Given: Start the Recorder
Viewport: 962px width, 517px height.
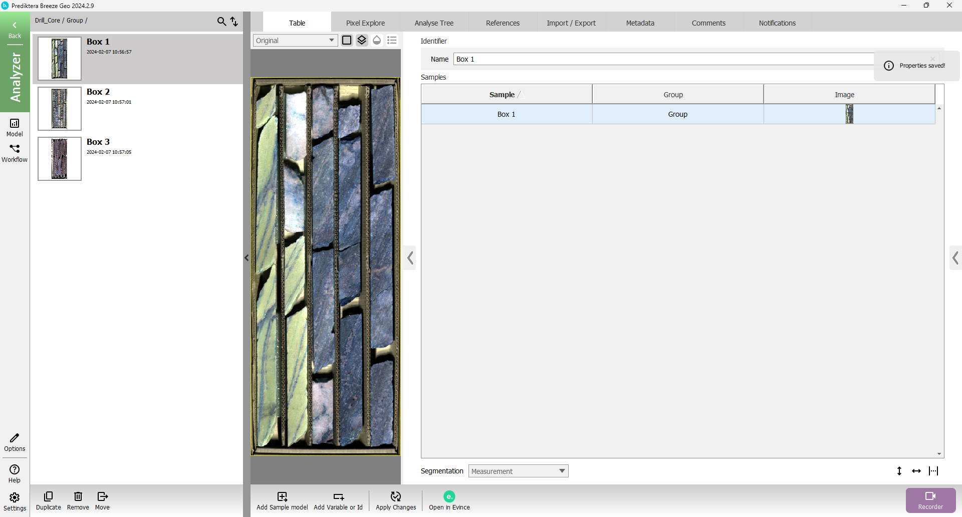Looking at the screenshot, I should pos(930,500).
